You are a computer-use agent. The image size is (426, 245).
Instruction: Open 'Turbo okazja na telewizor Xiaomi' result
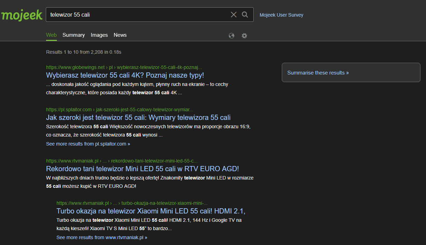[x=151, y=211]
